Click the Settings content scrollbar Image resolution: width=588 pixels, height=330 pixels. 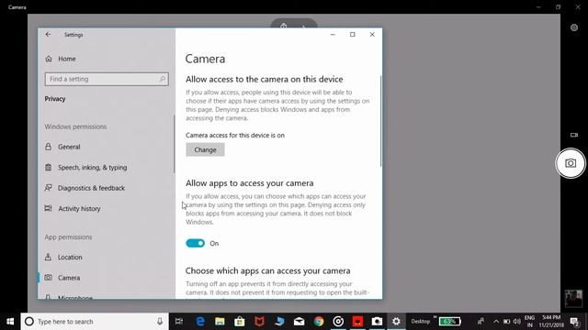click(x=380, y=121)
